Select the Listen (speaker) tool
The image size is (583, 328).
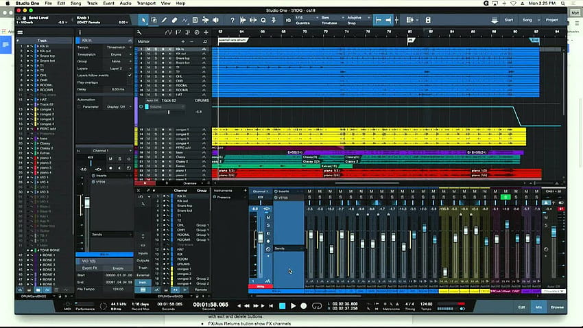(215, 20)
